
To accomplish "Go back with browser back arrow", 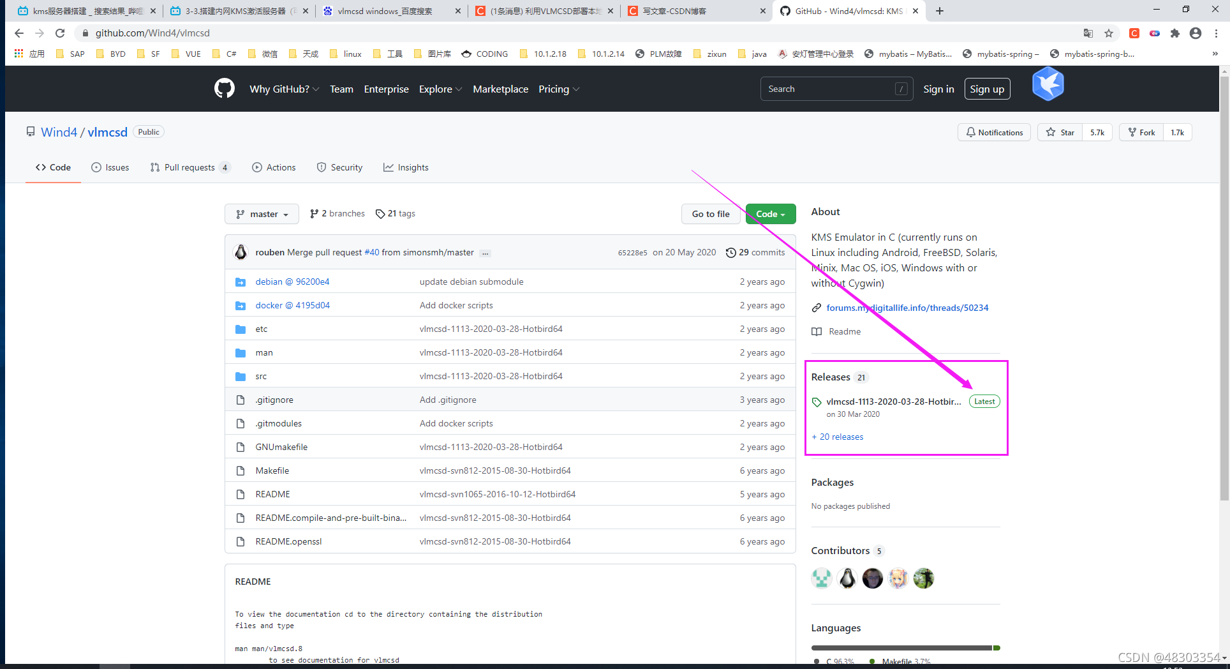I will point(19,33).
